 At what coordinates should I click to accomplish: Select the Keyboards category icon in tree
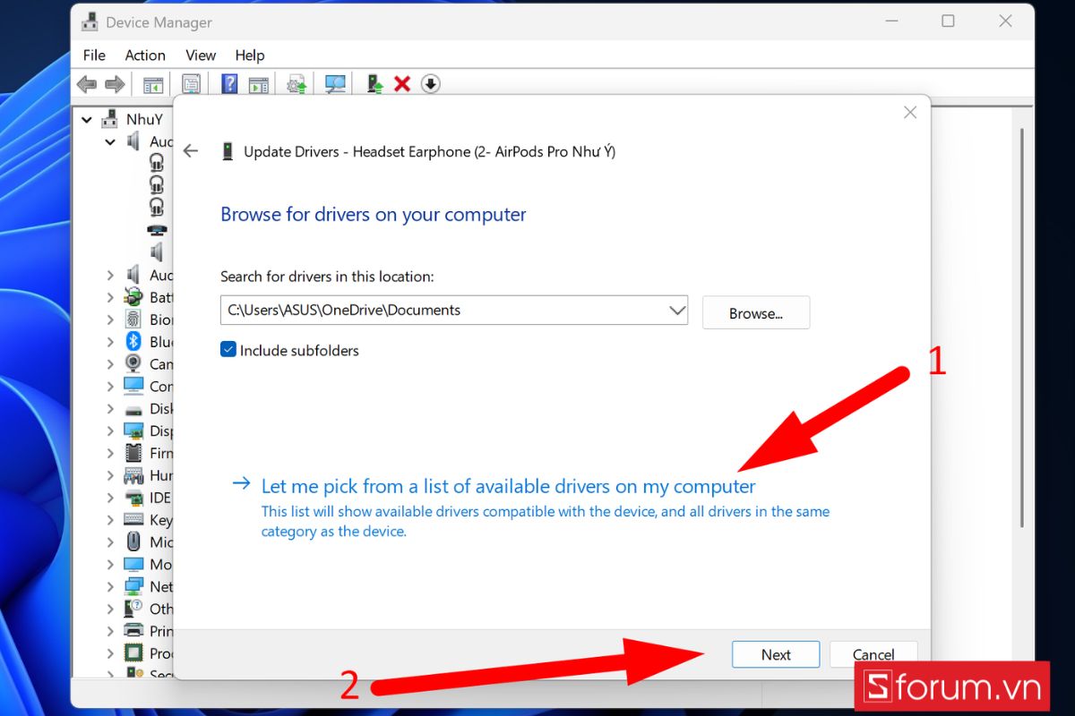point(133,520)
